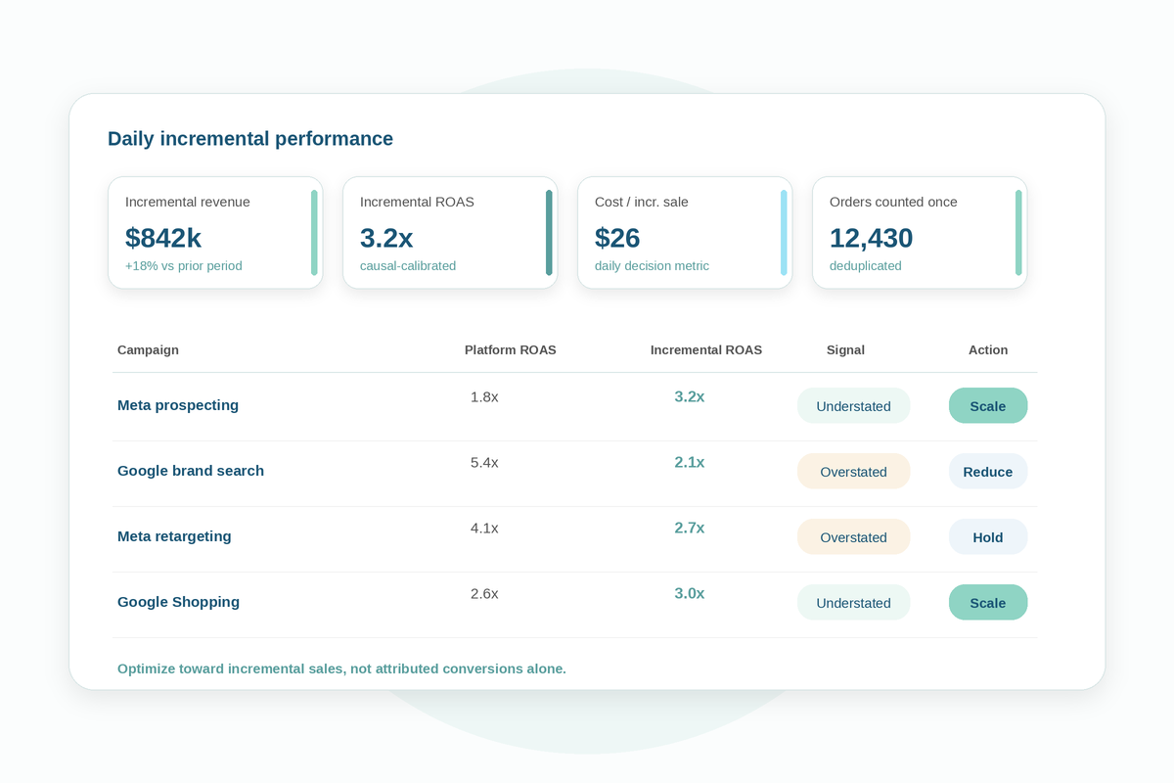Image resolution: width=1174 pixels, height=783 pixels.
Task: Click the 2.7x Incremental ROAS value
Action: click(x=690, y=528)
